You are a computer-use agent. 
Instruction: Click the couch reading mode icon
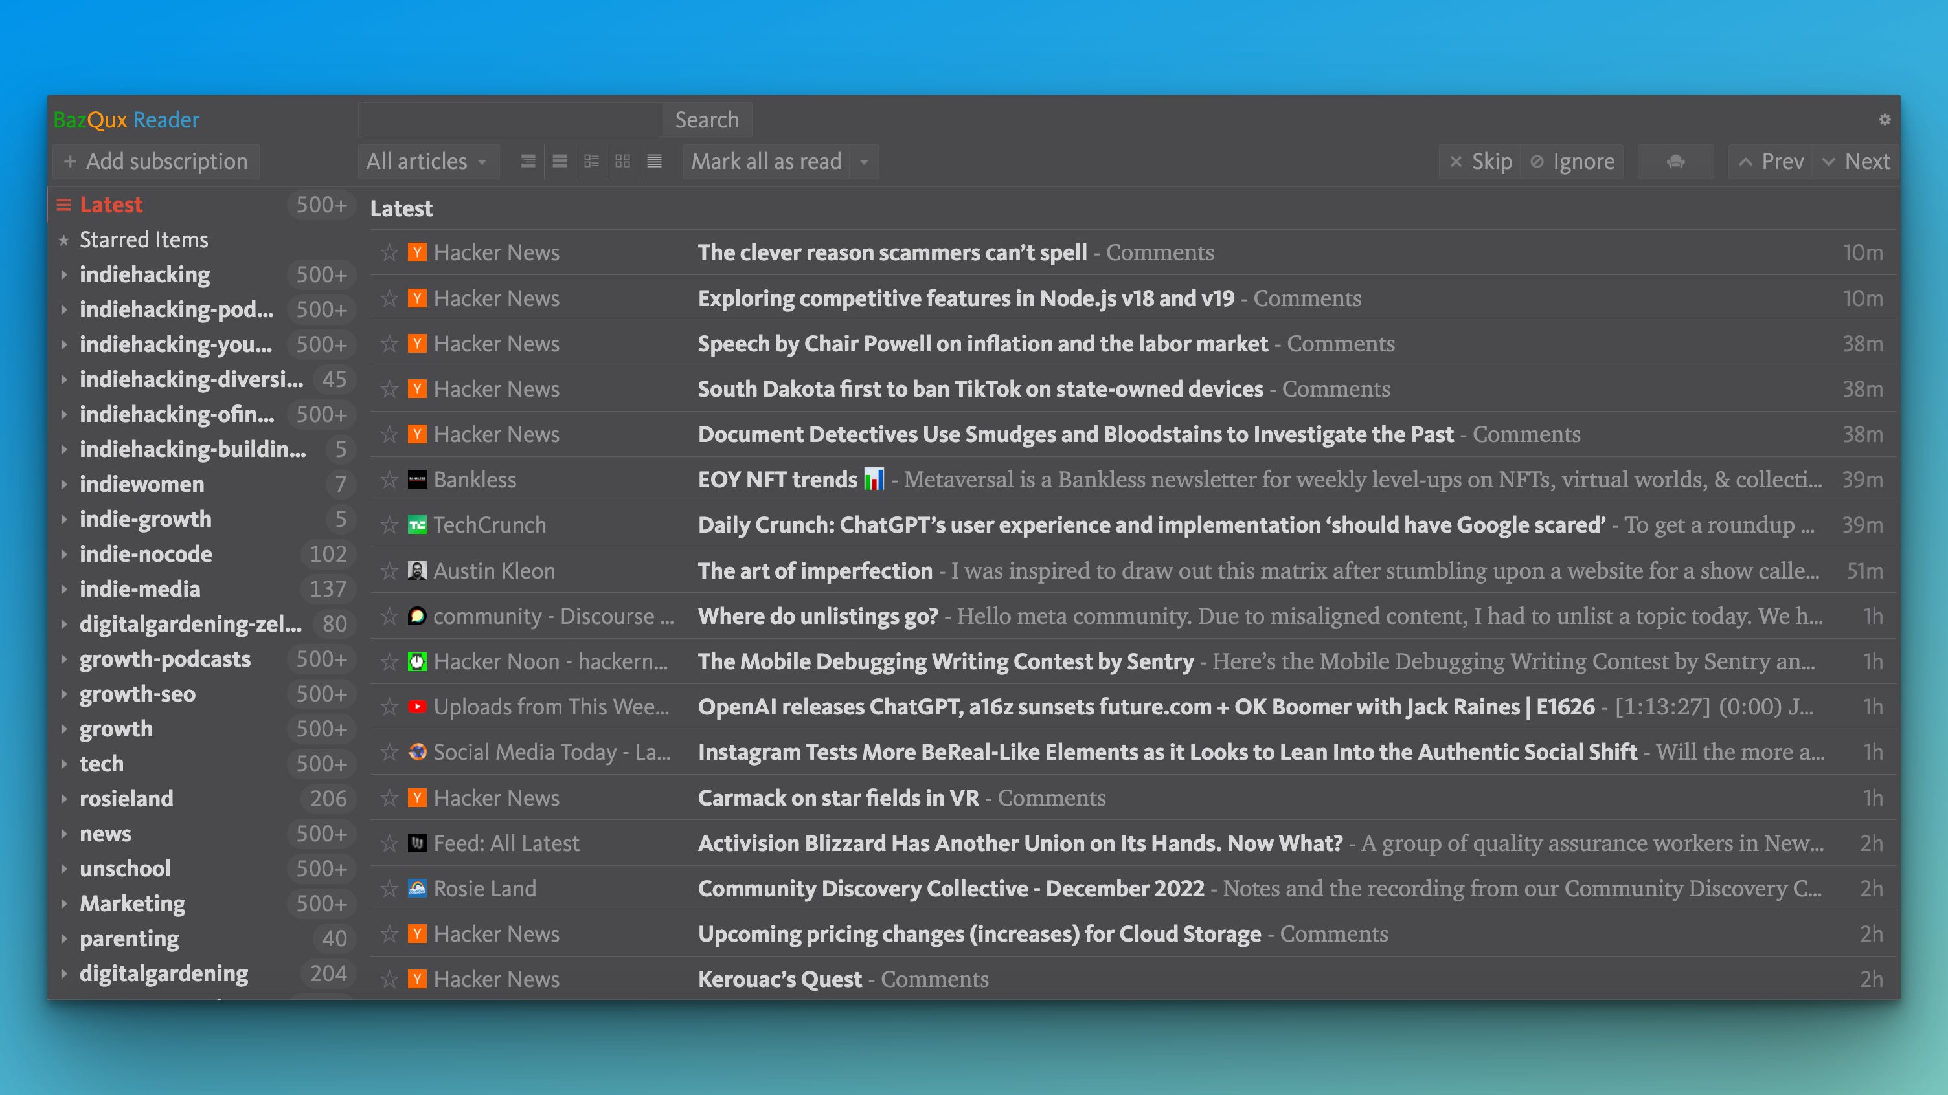pos(1675,161)
